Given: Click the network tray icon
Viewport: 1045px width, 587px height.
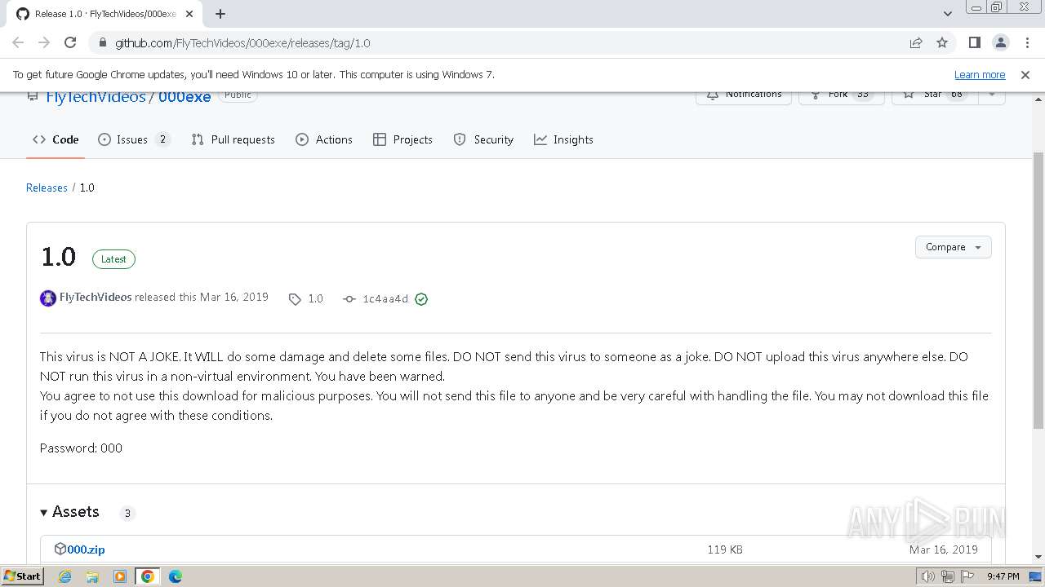Looking at the screenshot, I should [x=947, y=576].
